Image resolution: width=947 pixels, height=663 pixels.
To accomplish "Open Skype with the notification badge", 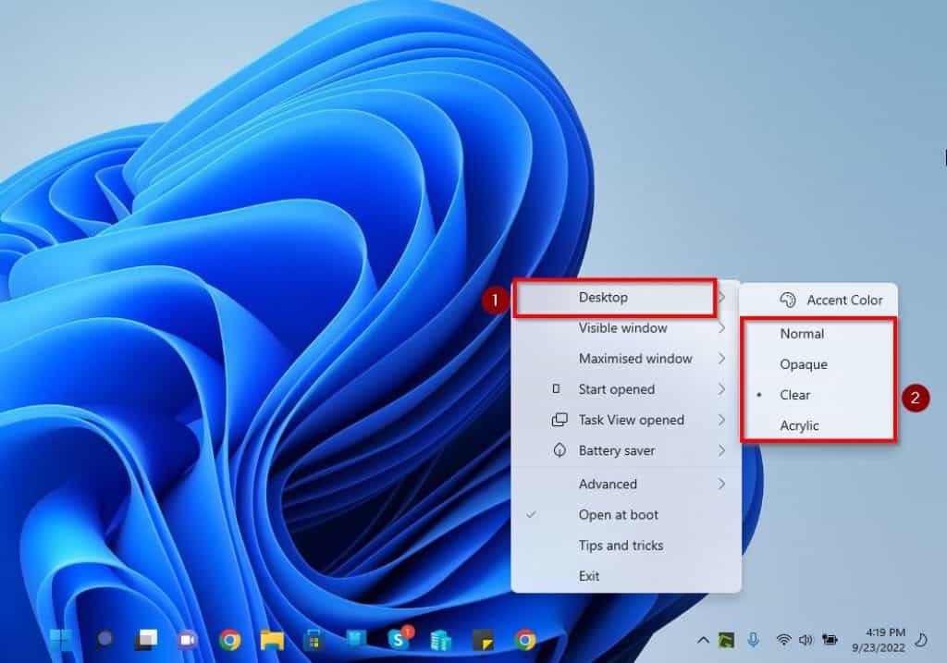I will [x=400, y=638].
